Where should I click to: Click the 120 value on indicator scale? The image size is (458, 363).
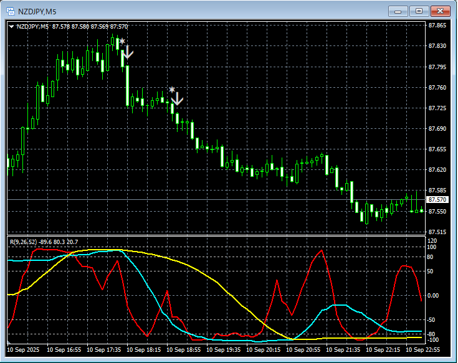[x=432, y=240]
